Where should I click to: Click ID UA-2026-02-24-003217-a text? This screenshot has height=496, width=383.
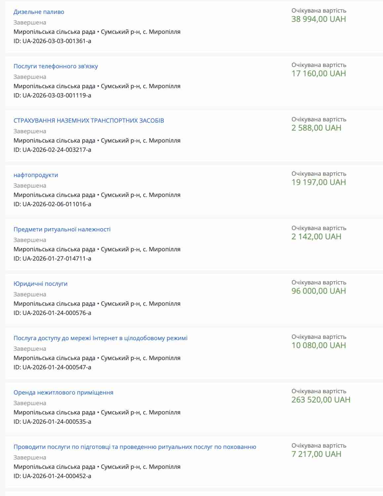(x=52, y=150)
